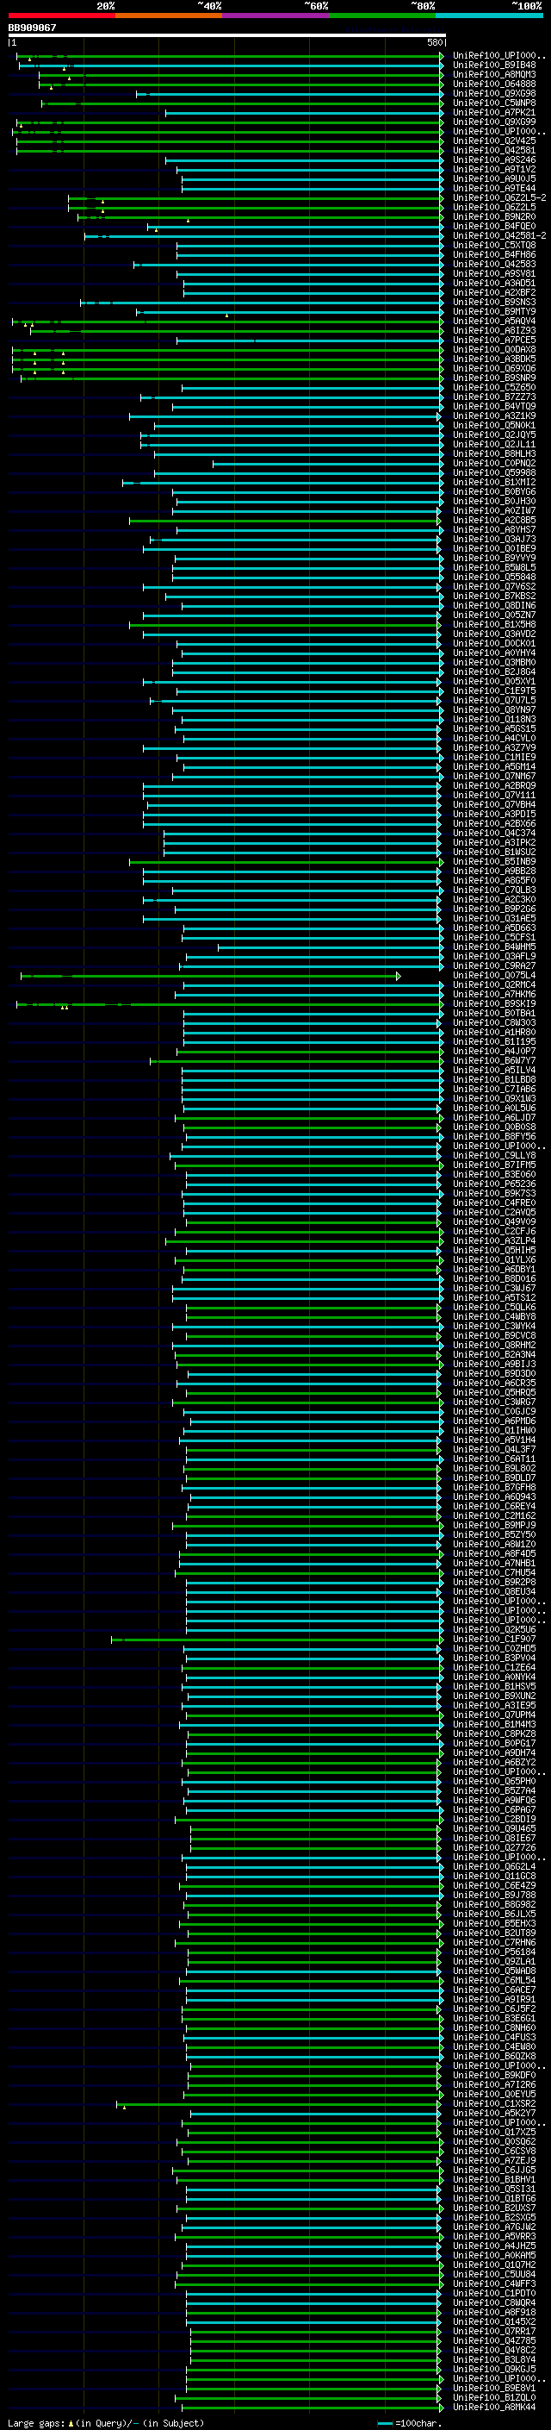Click the orange ~40% identity legend segment
The width and height of the screenshot is (551, 2430).
pos(169,16)
